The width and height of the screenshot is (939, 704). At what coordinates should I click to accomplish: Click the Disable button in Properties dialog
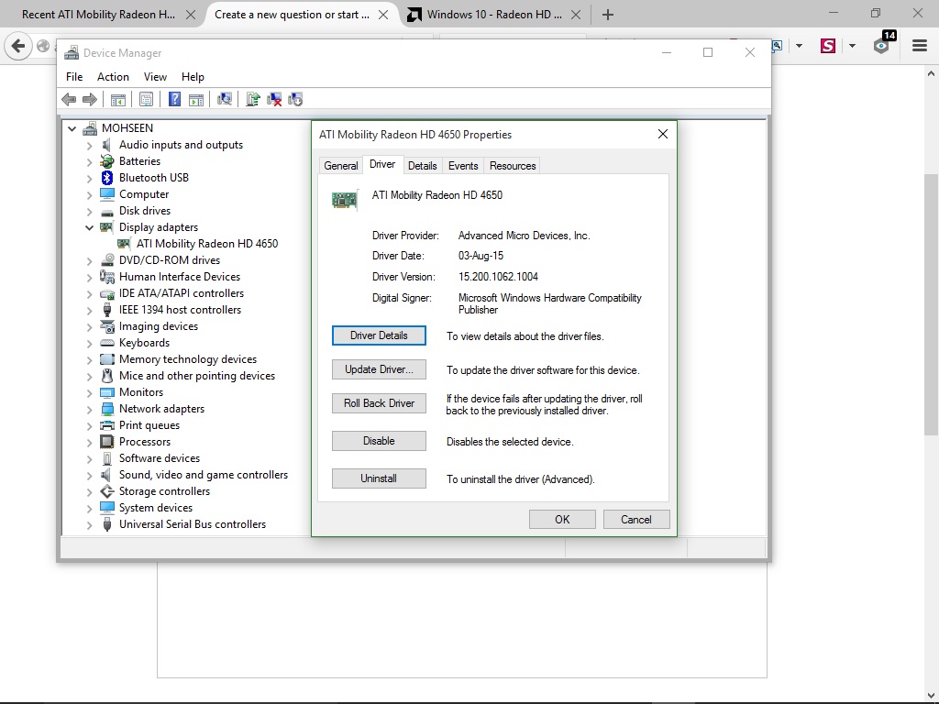pyautogui.click(x=379, y=441)
